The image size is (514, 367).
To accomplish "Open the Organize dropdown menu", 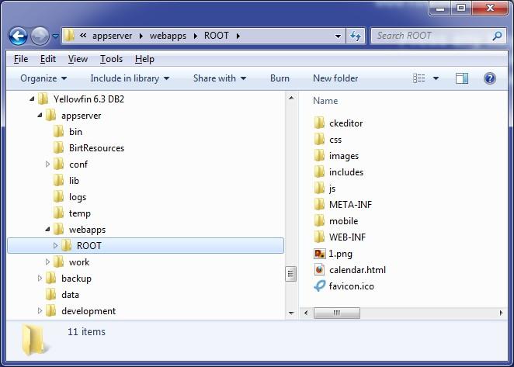I will (43, 78).
